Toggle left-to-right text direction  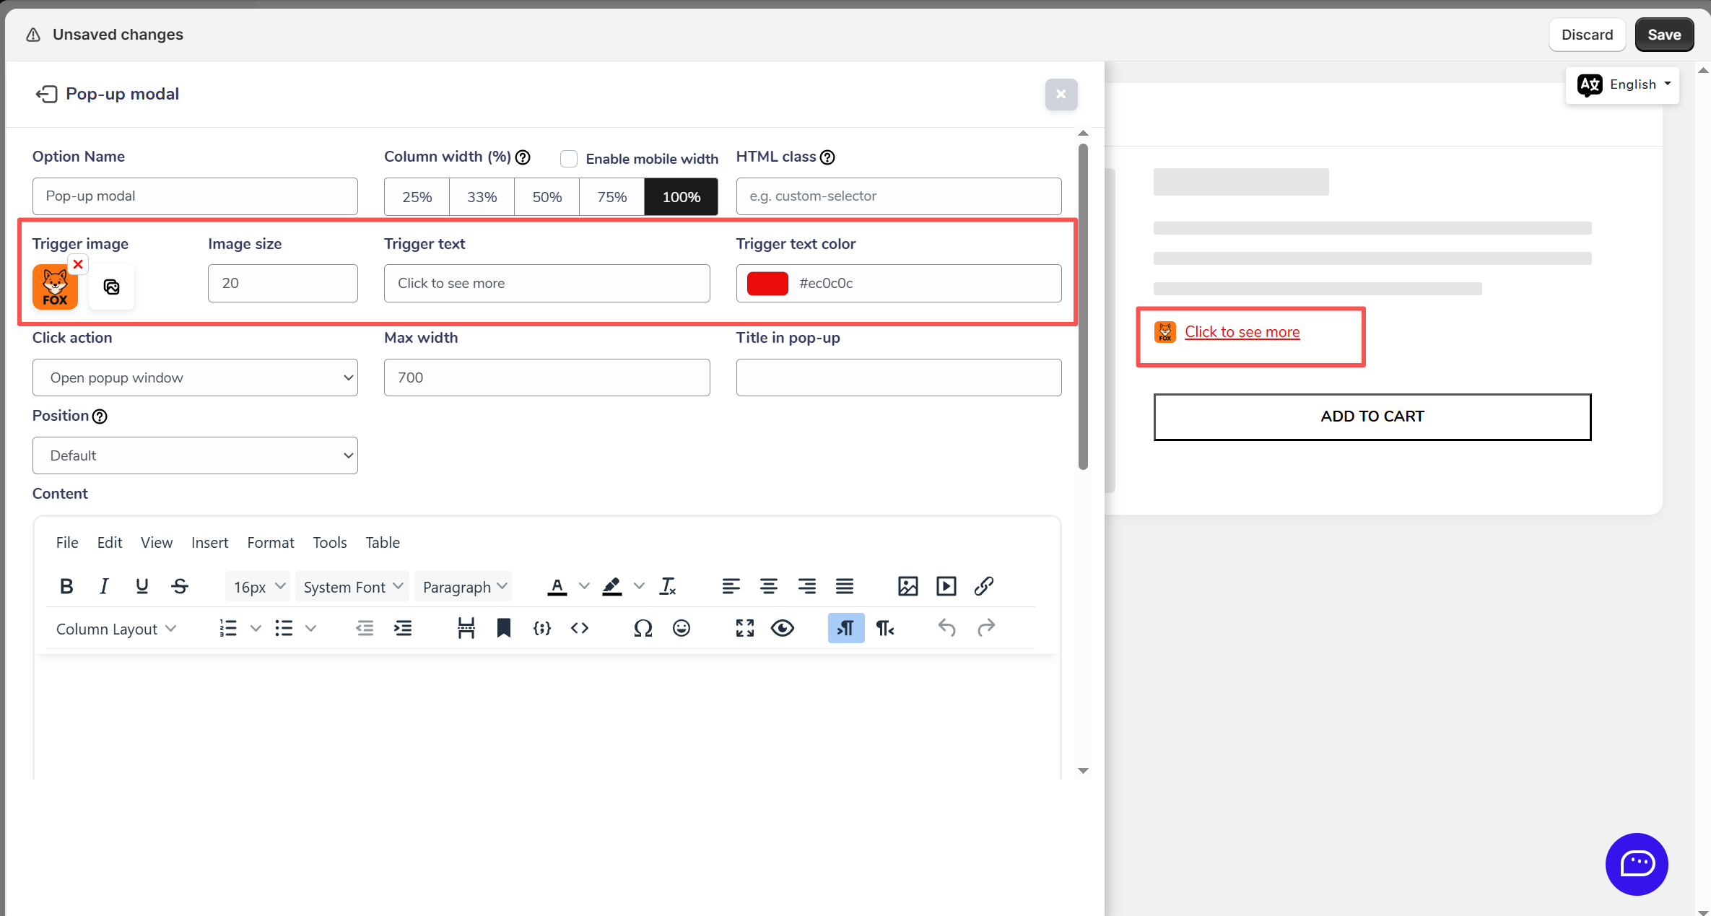tap(845, 628)
